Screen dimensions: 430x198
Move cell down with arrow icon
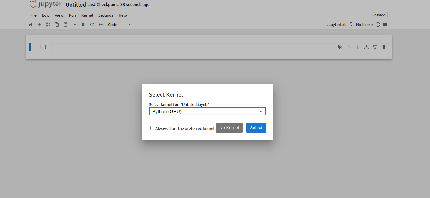(x=358, y=47)
